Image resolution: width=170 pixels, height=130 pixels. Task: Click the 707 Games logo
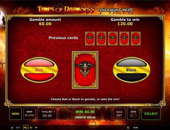153,105
